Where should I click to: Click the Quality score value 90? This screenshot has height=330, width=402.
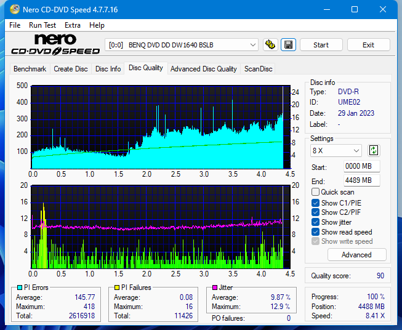pyautogui.click(x=380, y=276)
